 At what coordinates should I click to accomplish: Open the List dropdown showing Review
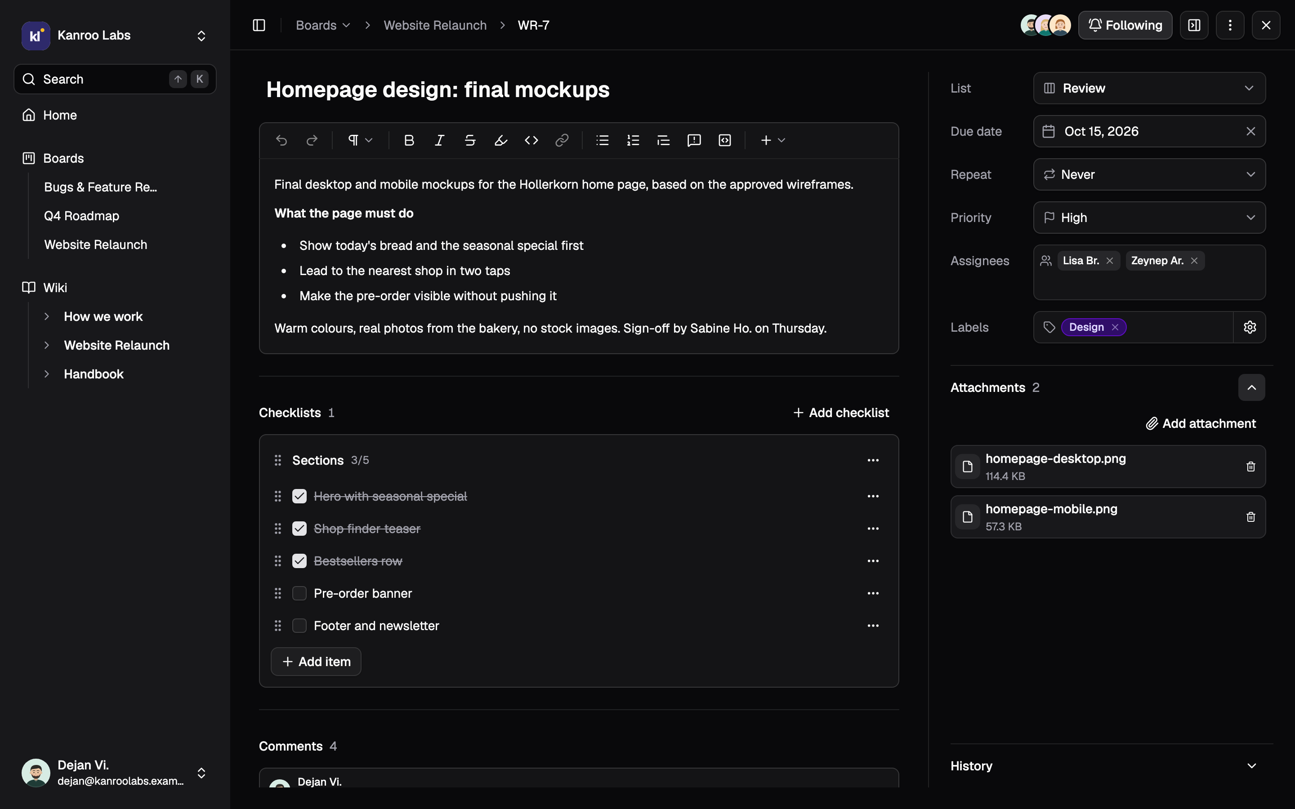(x=1149, y=88)
